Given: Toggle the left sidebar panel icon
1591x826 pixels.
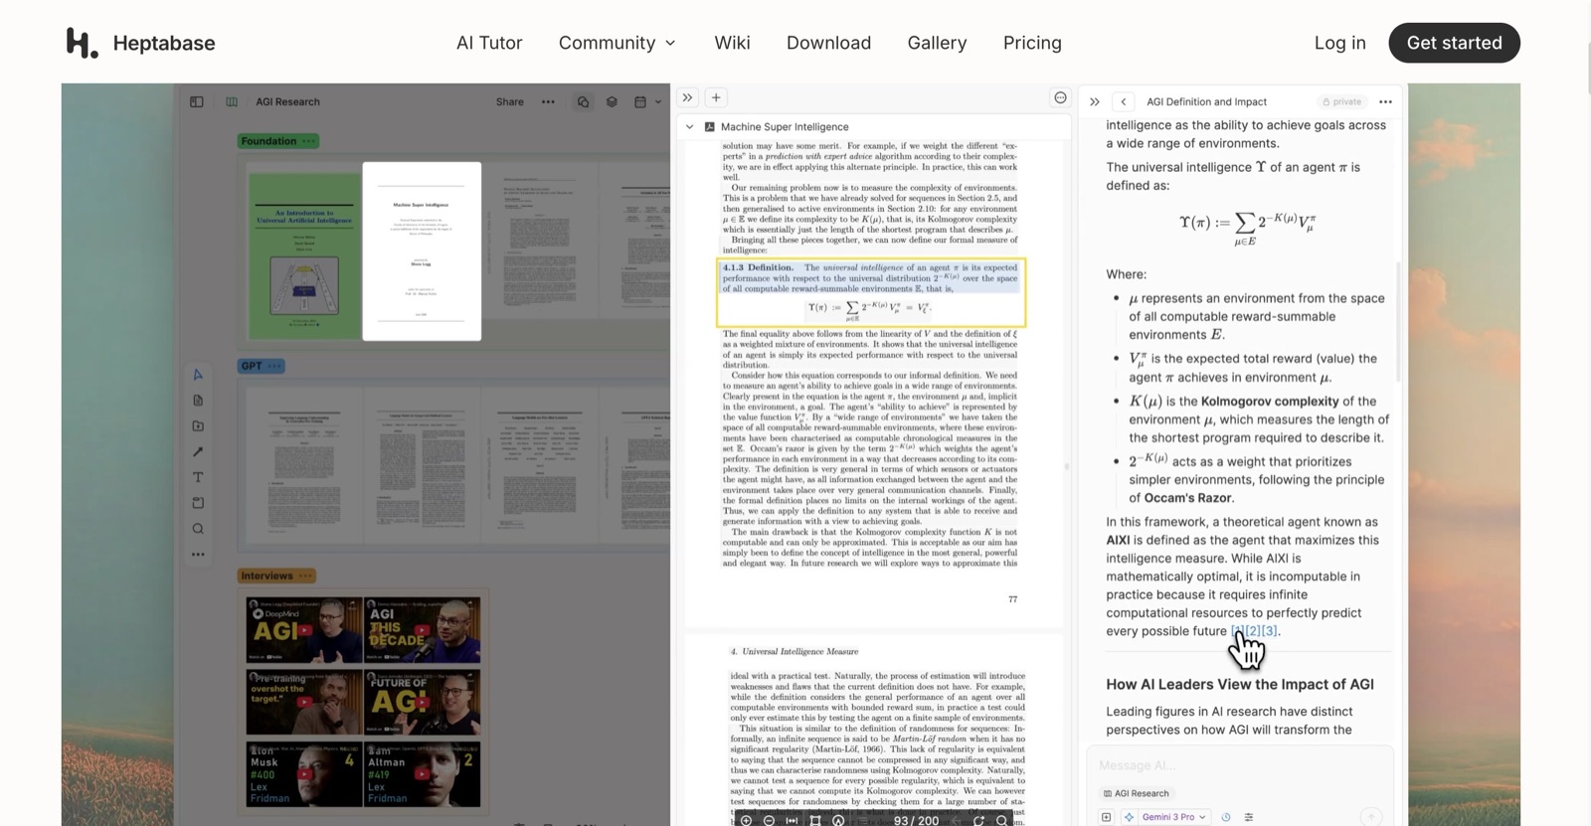Looking at the screenshot, I should tap(197, 101).
